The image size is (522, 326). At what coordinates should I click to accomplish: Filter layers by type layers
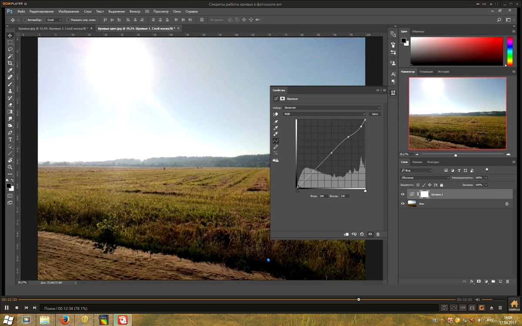click(x=459, y=170)
